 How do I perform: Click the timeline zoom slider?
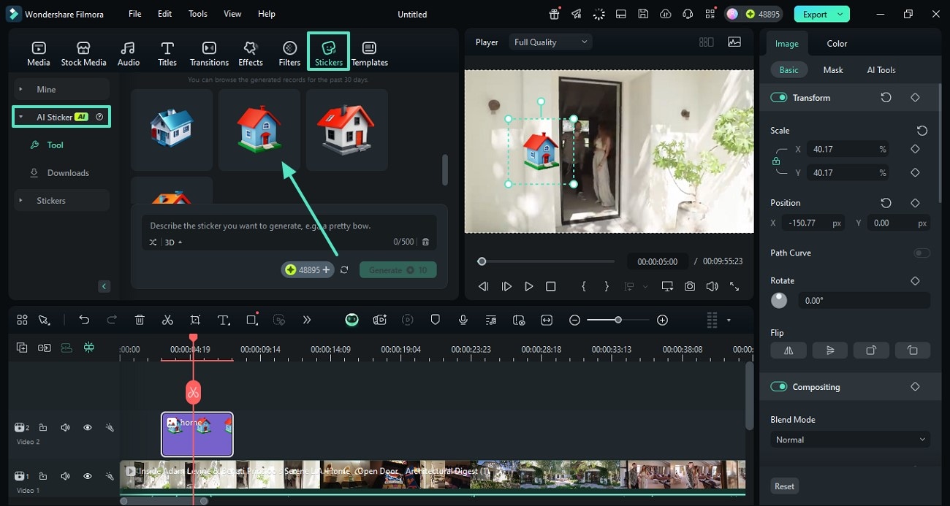[x=618, y=320]
